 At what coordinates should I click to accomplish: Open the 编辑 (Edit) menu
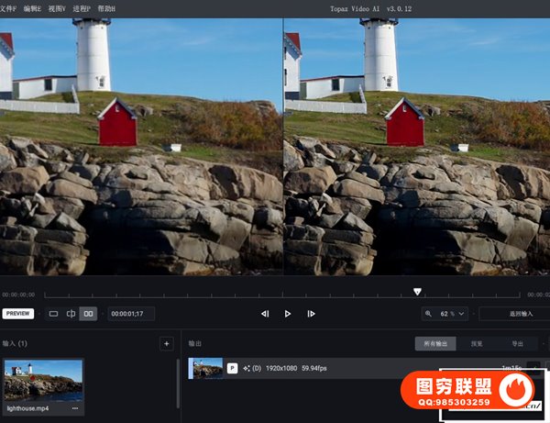[x=34, y=8]
